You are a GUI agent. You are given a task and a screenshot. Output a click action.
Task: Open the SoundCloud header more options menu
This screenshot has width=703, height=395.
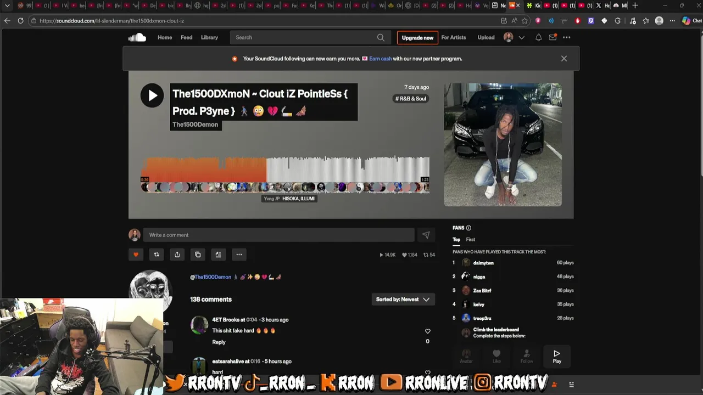click(x=567, y=37)
